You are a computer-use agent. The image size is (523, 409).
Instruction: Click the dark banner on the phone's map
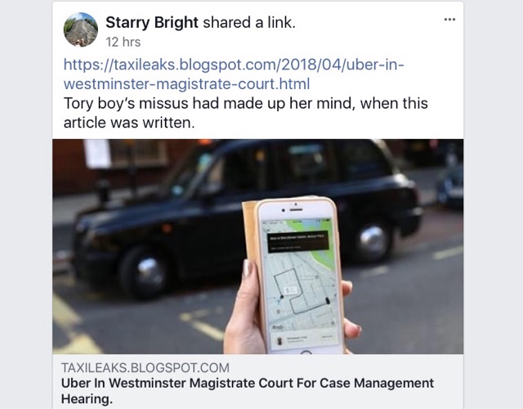click(x=298, y=241)
